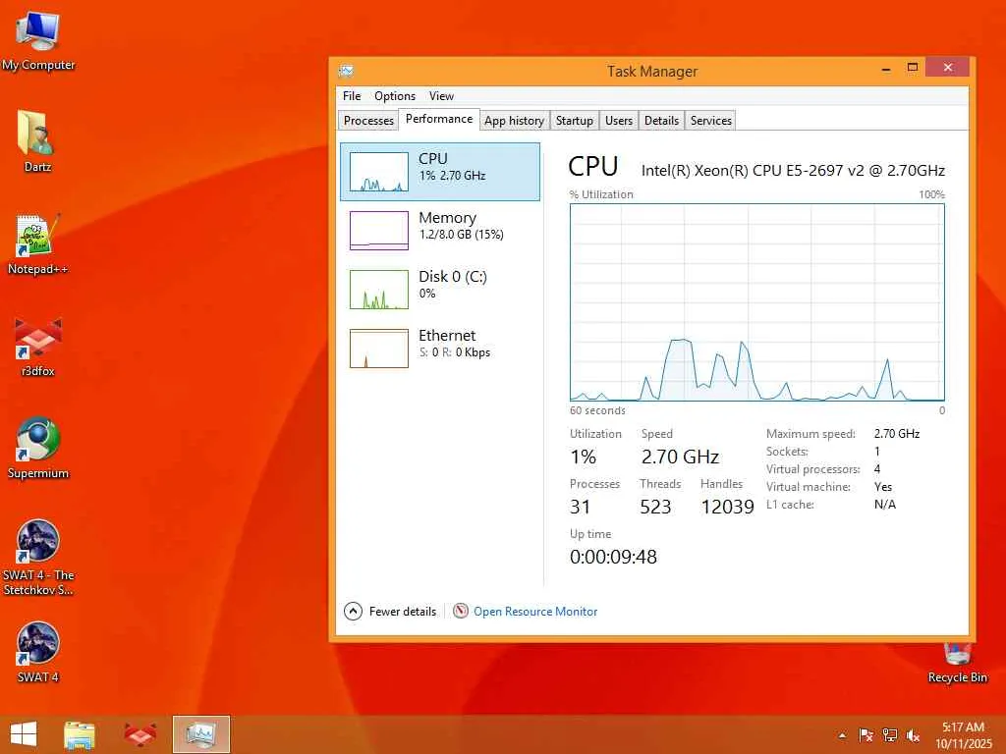The image size is (1006, 754).
Task: Click the Up time value 0:00:09:48
Action: tap(613, 557)
